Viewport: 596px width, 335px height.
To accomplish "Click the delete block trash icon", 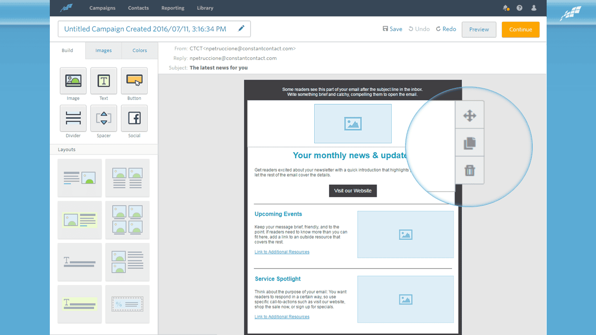I will [470, 170].
